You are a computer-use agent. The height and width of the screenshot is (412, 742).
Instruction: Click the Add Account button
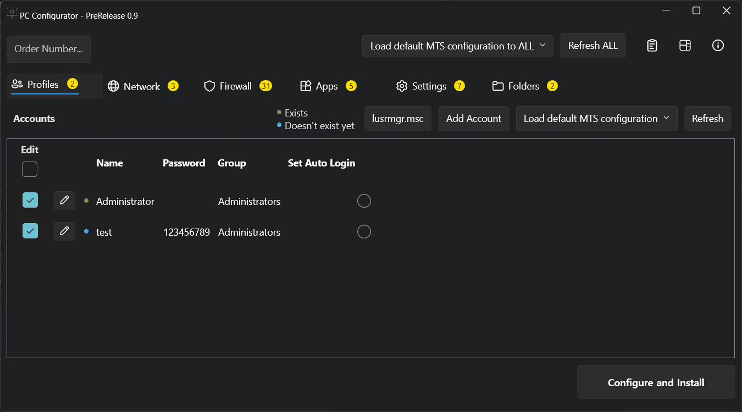(473, 119)
